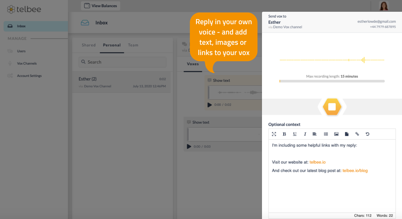
Task: Play the 0:02 vox message
Action: pos(210,105)
